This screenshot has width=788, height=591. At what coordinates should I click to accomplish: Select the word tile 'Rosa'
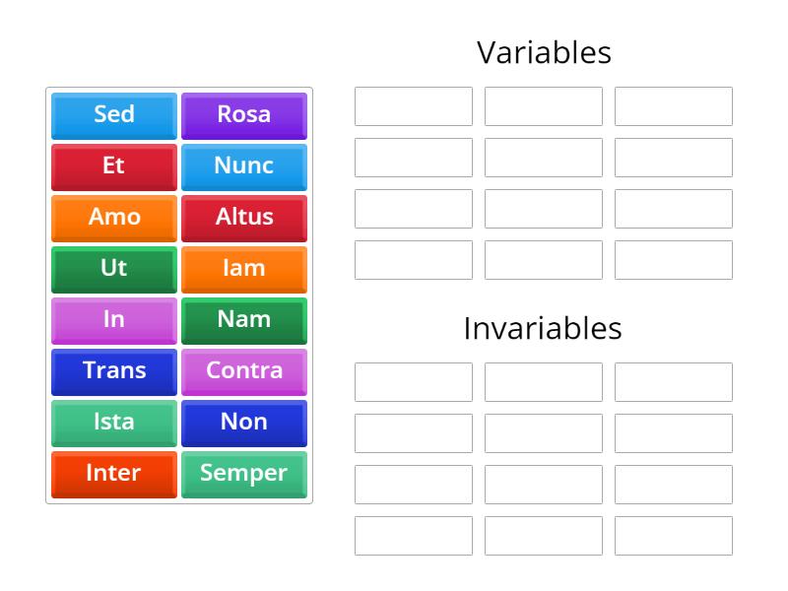coord(244,114)
